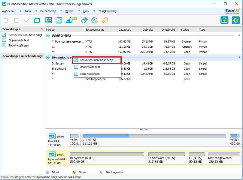Select the E: Software (NTFS) 215,88 GB block
This screenshot has height=180, width=243.
[x=167, y=158]
